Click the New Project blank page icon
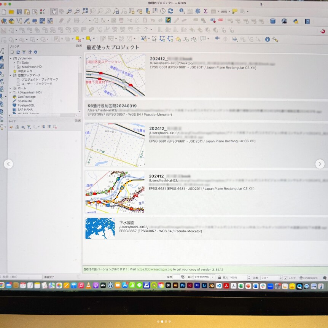This screenshot has height=328, width=328. [4, 12]
